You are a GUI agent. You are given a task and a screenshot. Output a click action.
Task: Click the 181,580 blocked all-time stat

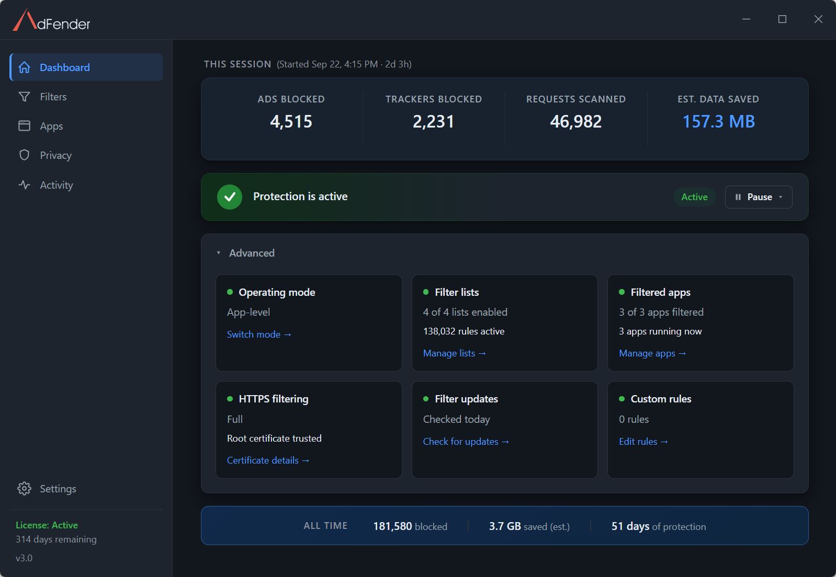pos(410,526)
